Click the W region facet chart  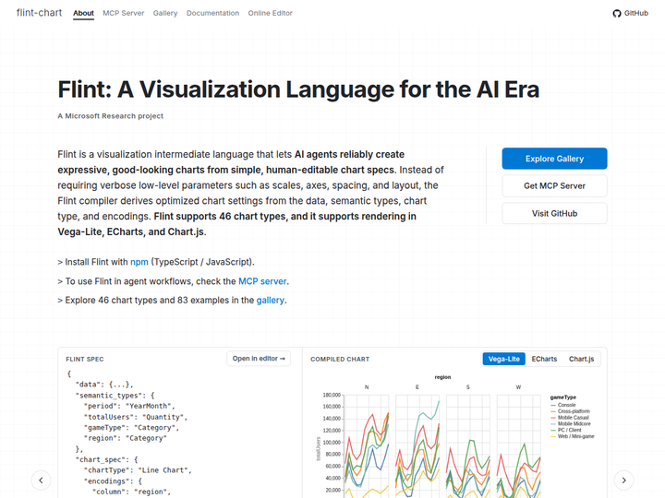coord(519,446)
